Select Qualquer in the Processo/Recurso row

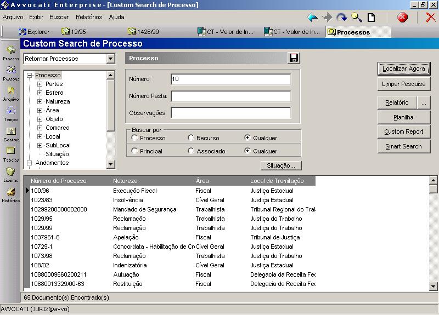[x=247, y=138]
